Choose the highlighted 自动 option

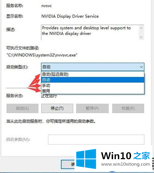[x=93, y=80]
